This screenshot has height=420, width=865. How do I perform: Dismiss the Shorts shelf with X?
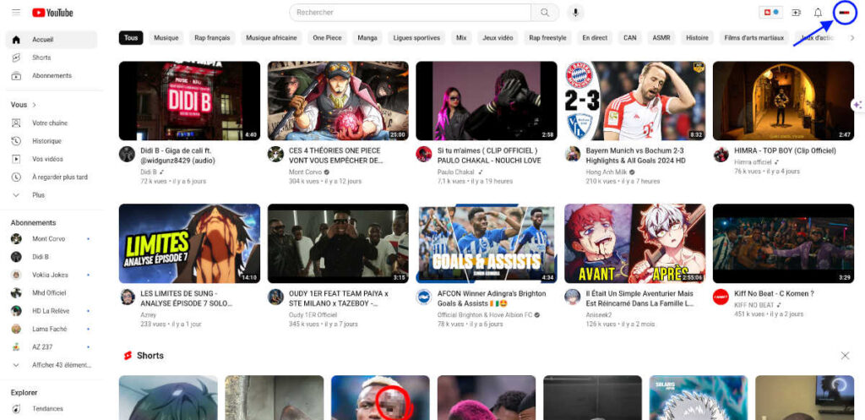(845, 356)
